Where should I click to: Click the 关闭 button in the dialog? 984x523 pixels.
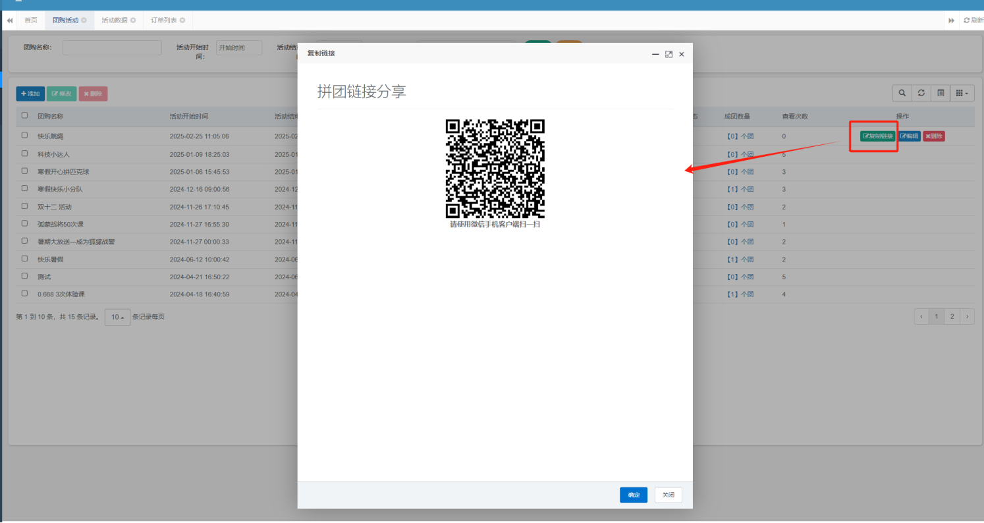tap(668, 495)
